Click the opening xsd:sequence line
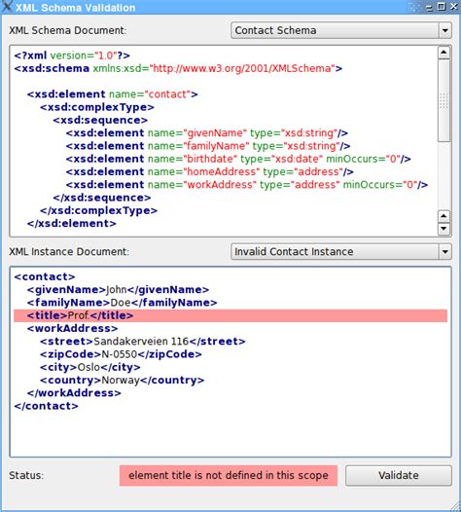 100,120
